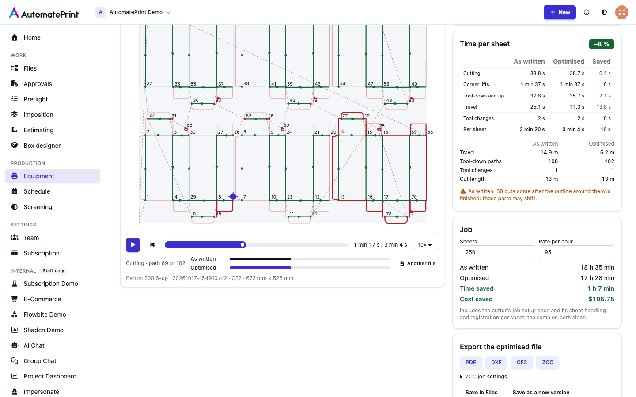Select Equipment in the sidebar
Image resolution: width=636 pixels, height=397 pixels.
click(x=53, y=176)
